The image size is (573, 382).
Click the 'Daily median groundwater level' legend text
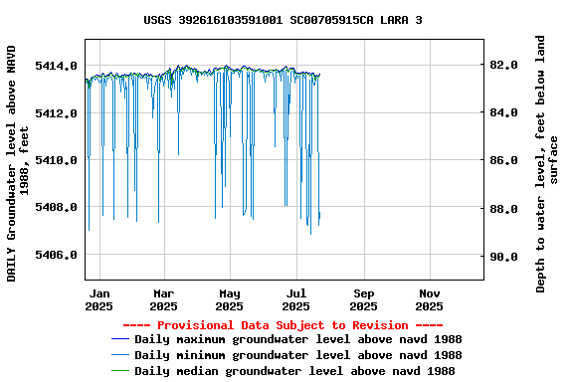tap(294, 371)
